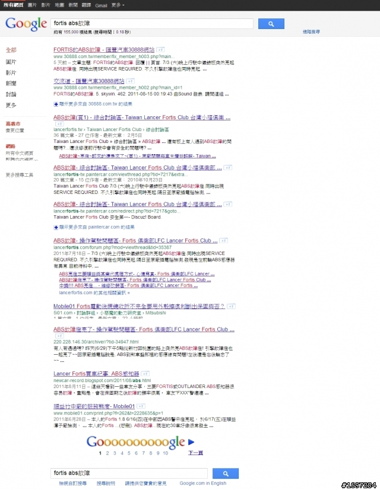Screen dimensions: 380x490
Task: Select 影片 in top black navigation bar
Action: 46,5
